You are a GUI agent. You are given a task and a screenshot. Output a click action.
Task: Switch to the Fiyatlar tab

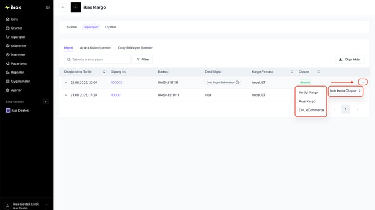[110, 27]
